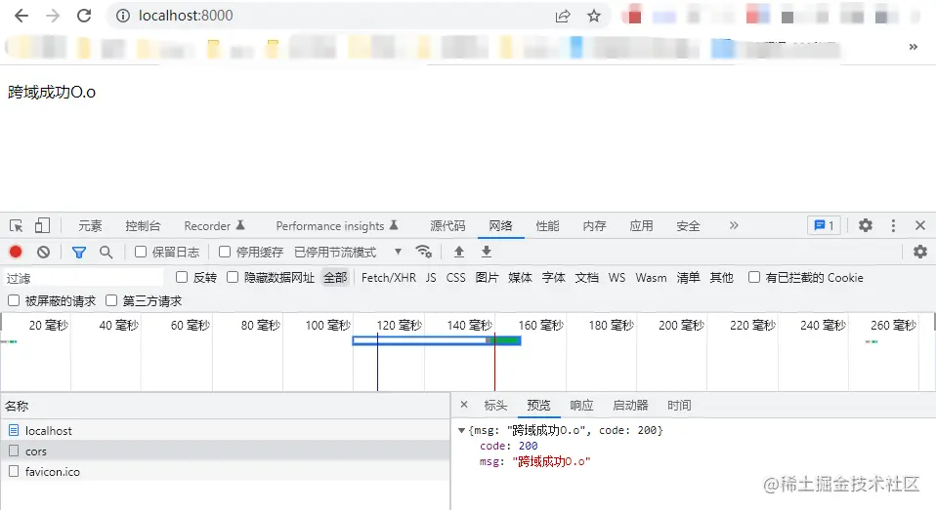The width and height of the screenshot is (936, 510).
Task: Filter by JS requests
Action: coord(431,278)
